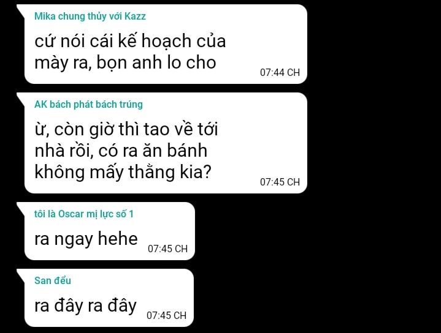Click the 07:45 CH timestamp on AK's message
This screenshot has width=441, height=333.
280,182
